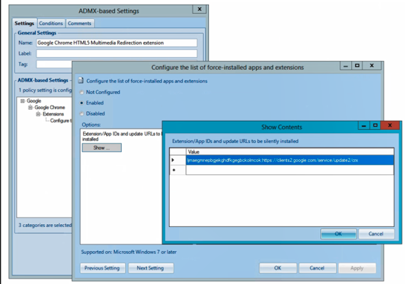Screen dimensions: 405x284
Task: Switch to the Conditions tab
Action: coord(51,23)
